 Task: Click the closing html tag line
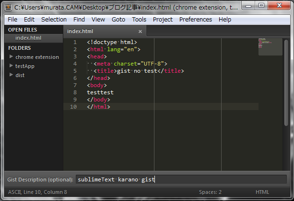click(x=98, y=107)
